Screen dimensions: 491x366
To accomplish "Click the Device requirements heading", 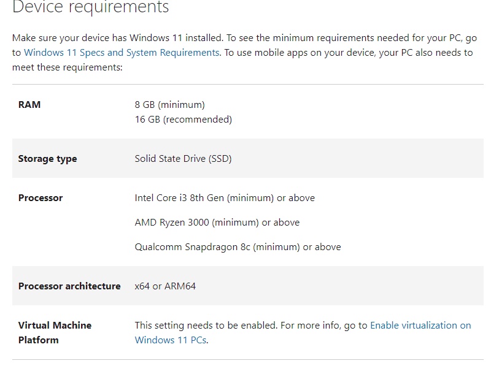I will tap(90, 6).
